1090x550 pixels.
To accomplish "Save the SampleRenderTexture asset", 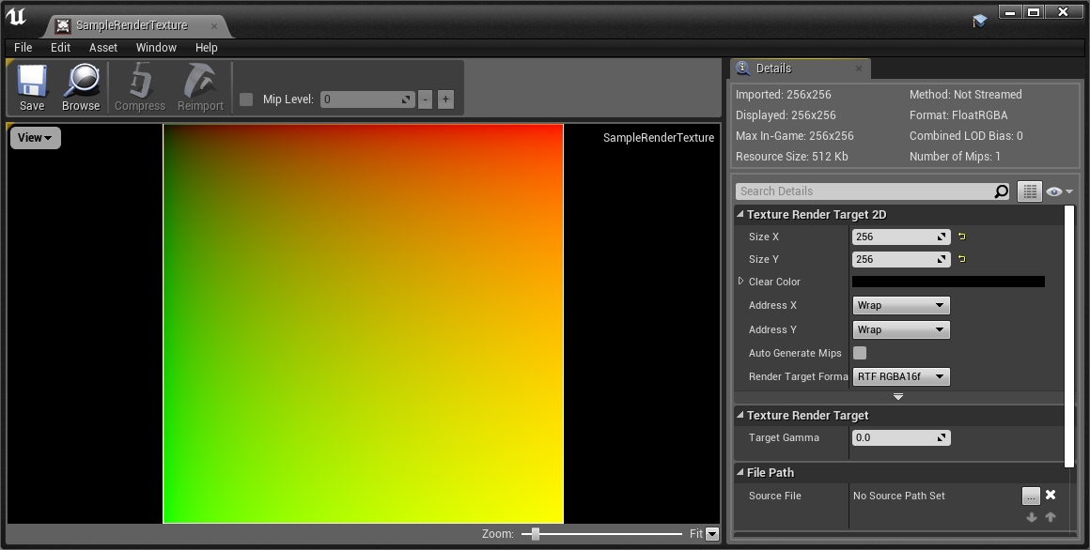I will [32, 88].
